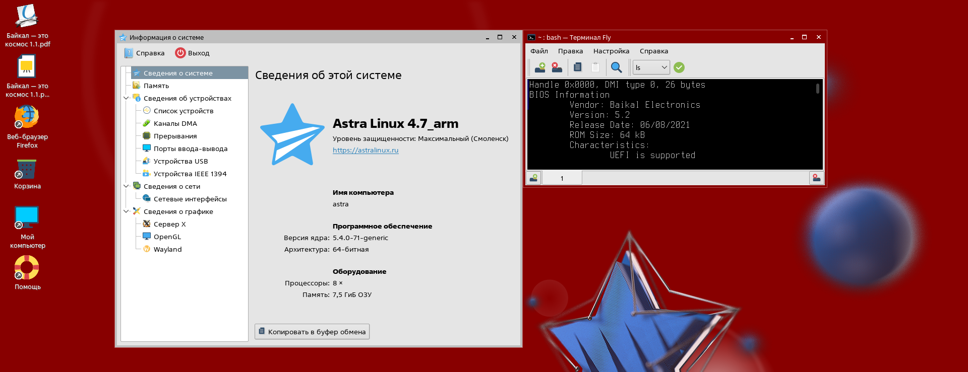Click the terminal window title bar icon
The width and height of the screenshot is (968, 372).
pos(531,37)
